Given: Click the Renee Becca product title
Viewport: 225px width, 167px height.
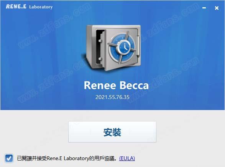Looking at the screenshot, I should tap(116, 85).
